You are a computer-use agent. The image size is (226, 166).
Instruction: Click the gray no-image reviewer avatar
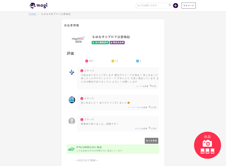(72, 121)
